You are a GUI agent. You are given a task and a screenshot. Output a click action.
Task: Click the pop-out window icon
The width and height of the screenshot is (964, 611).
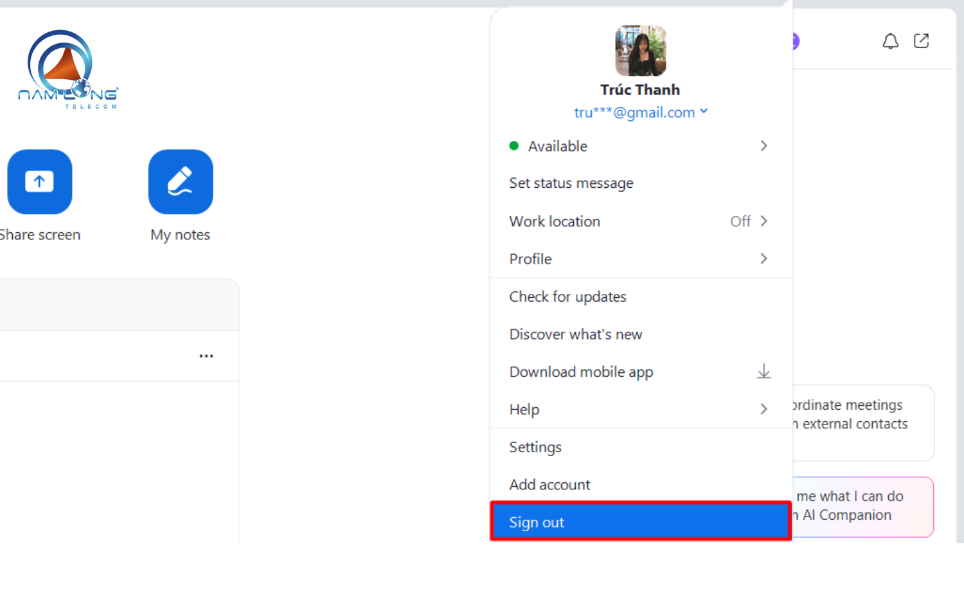[x=922, y=41]
